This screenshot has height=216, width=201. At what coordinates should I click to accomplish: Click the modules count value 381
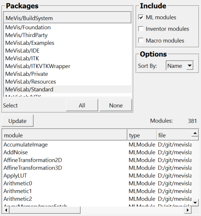click(192, 121)
